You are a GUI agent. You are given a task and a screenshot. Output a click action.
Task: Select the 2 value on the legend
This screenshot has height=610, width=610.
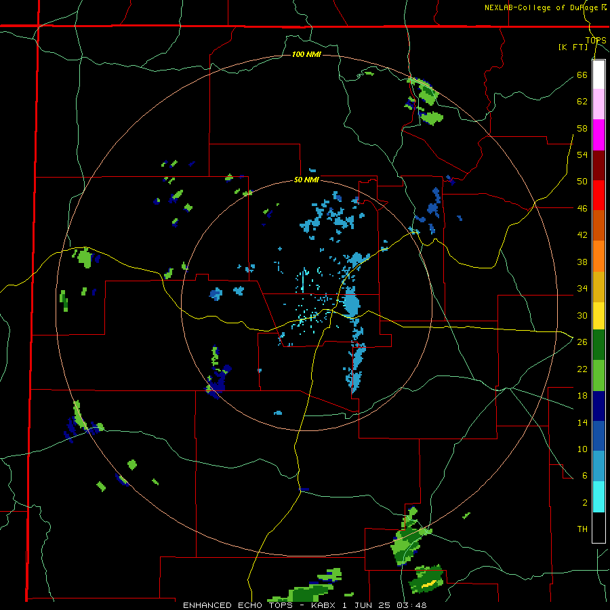tap(584, 503)
